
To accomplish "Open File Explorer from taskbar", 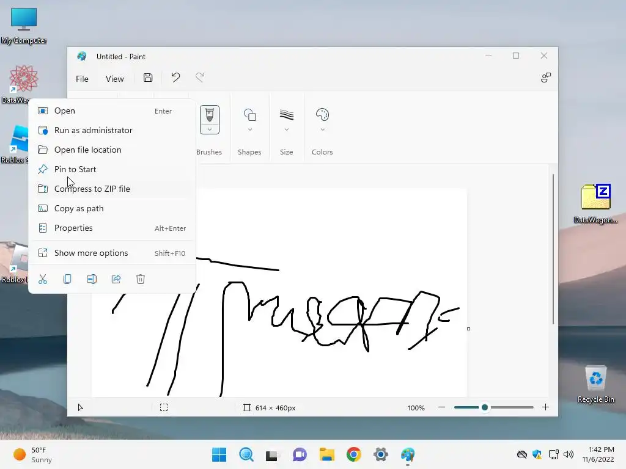I will pyautogui.click(x=326, y=454).
